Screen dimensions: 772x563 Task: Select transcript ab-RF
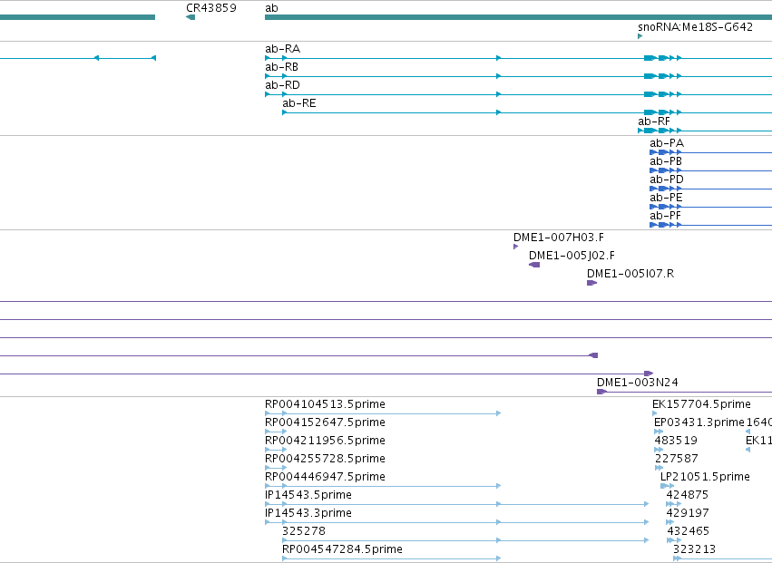point(654,121)
